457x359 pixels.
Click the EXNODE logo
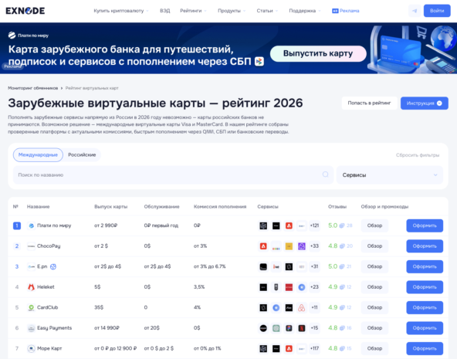click(x=25, y=11)
